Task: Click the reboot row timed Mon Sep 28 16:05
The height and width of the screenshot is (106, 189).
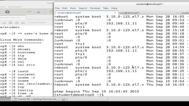Action: (121, 16)
